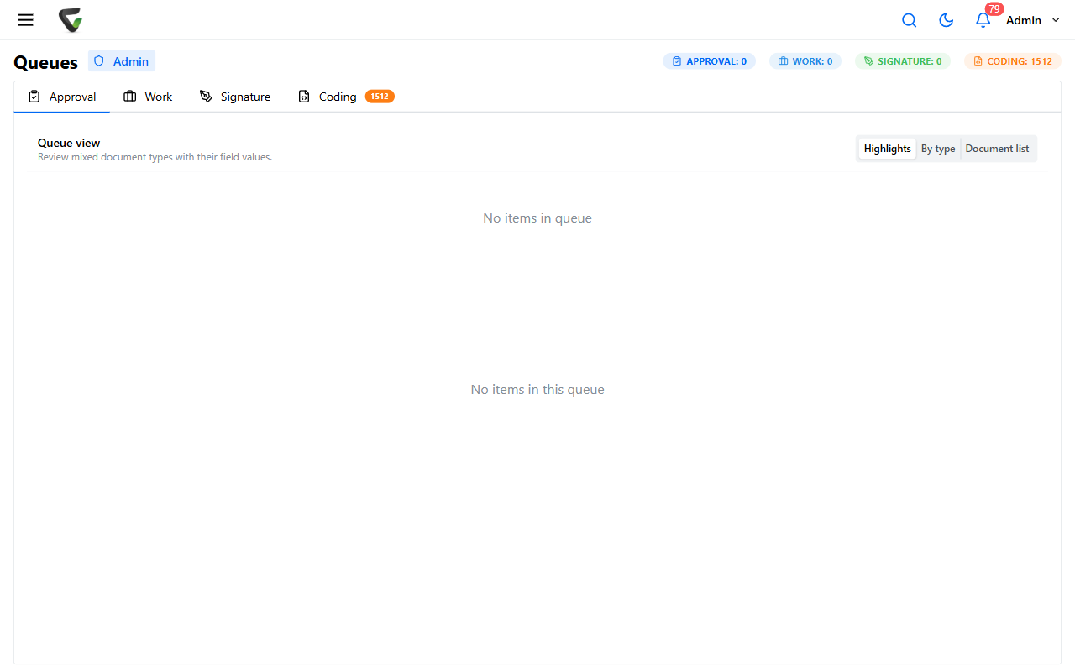Screen dimensions: 1075x672
Task: Click the SIGNATURE: 0 status pill
Action: coord(903,61)
